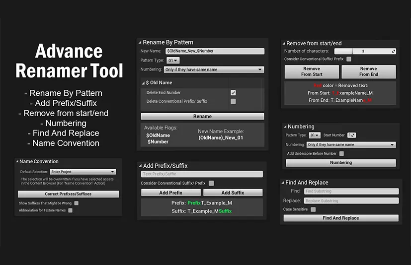Collapse the Rename By Pattern section
Viewport: 411px width, 265px height.
tap(140, 42)
